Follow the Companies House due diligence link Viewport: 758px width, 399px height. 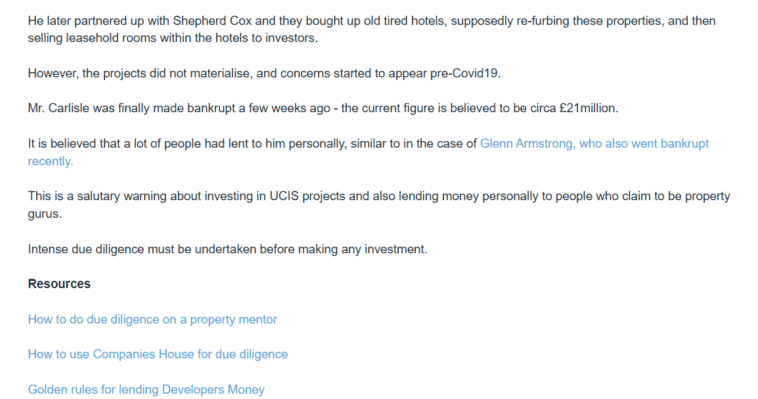pos(158,354)
